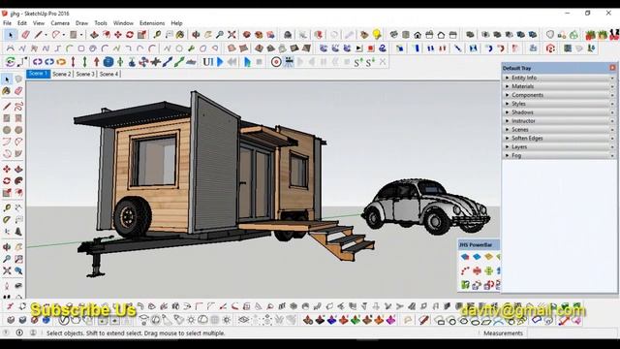Viewport: 620px width, 349px height.
Task: Click the person icon in status bar
Action: (x=33, y=333)
